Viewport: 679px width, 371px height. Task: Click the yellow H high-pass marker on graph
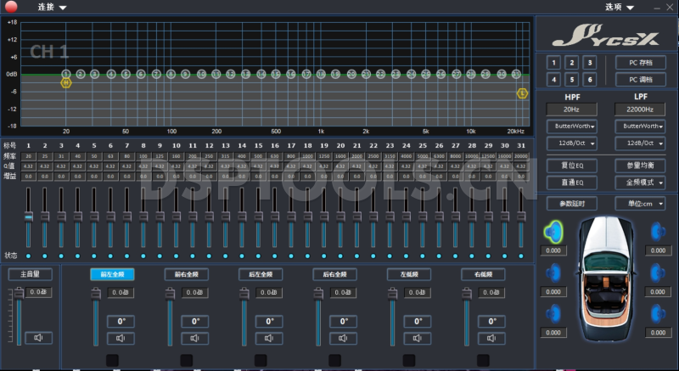65,82
